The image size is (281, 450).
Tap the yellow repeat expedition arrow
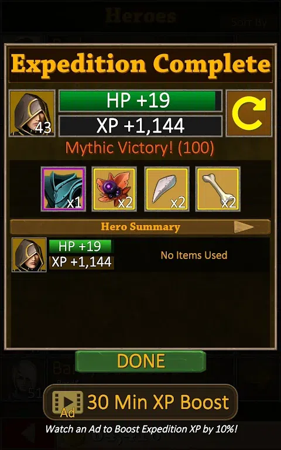click(x=249, y=113)
